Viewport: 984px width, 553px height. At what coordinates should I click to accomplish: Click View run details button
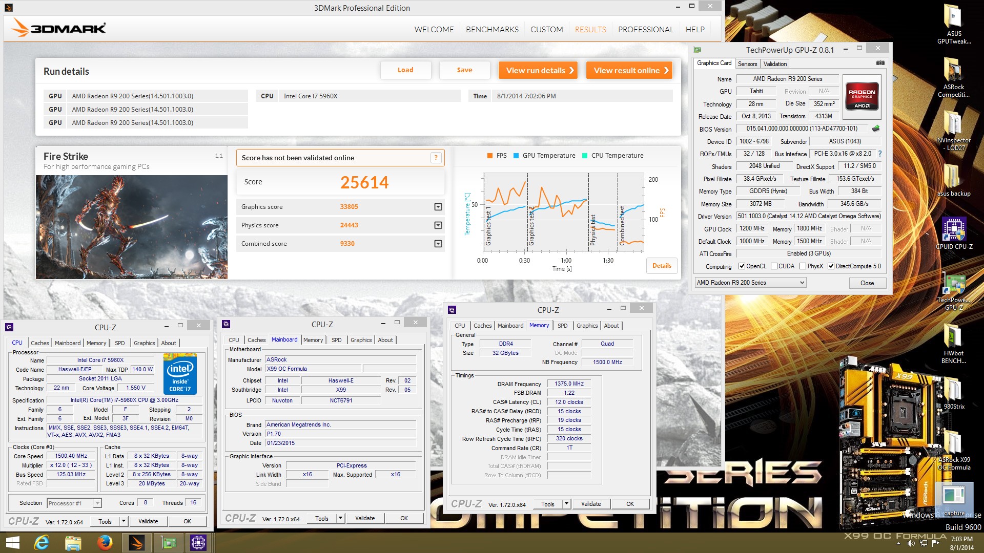(538, 70)
